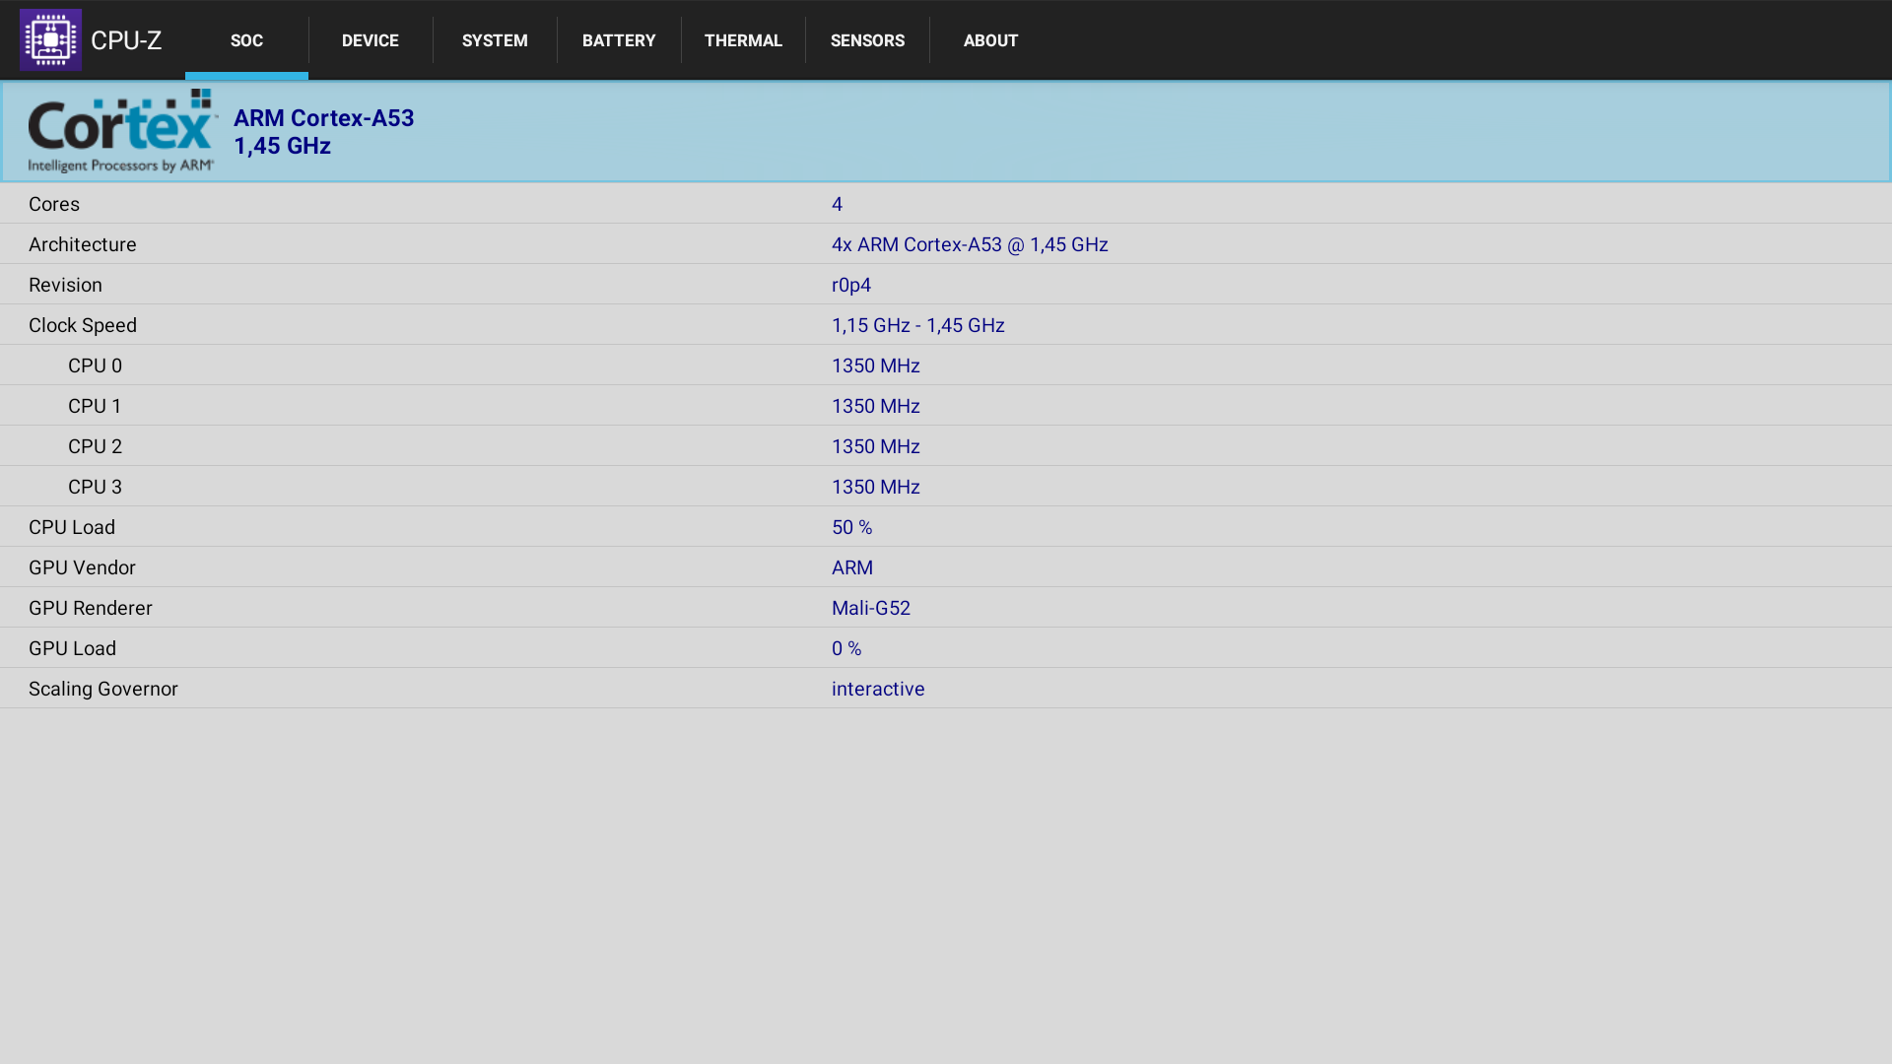Go to the BATTERY tab
This screenshot has height=1064, width=1892.
619,40
